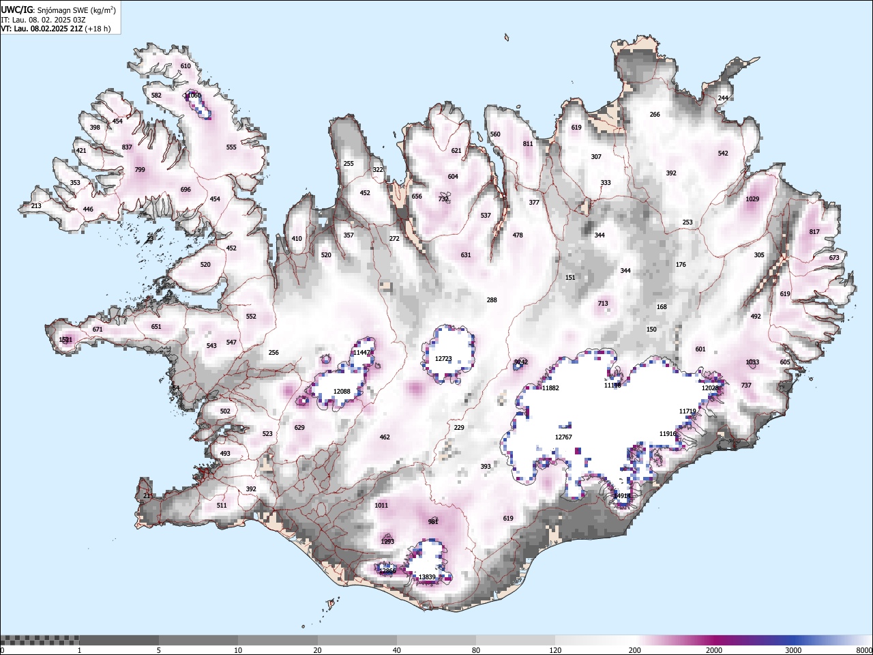Click the map value 12028
Image resolution: width=873 pixels, height=655 pixels.
(711, 388)
